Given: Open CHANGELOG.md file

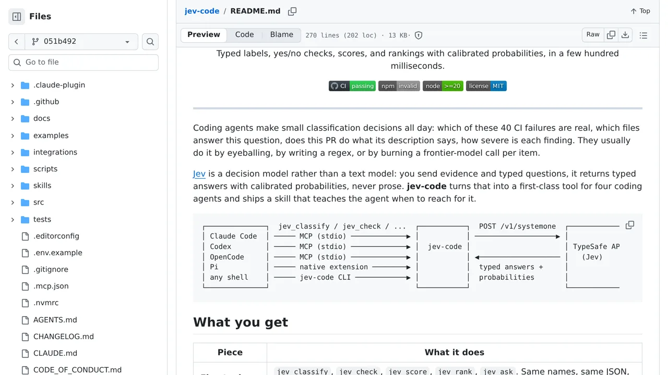Looking at the screenshot, I should (x=64, y=336).
